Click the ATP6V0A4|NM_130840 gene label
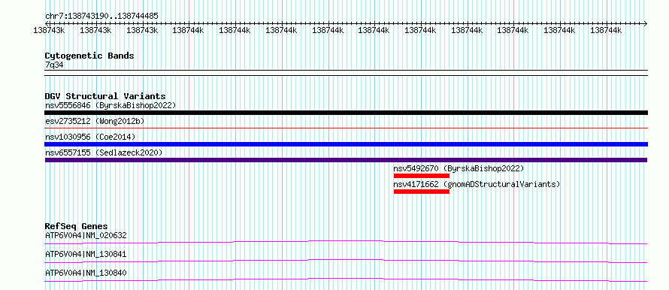This screenshot has width=669, height=290. (x=86, y=273)
